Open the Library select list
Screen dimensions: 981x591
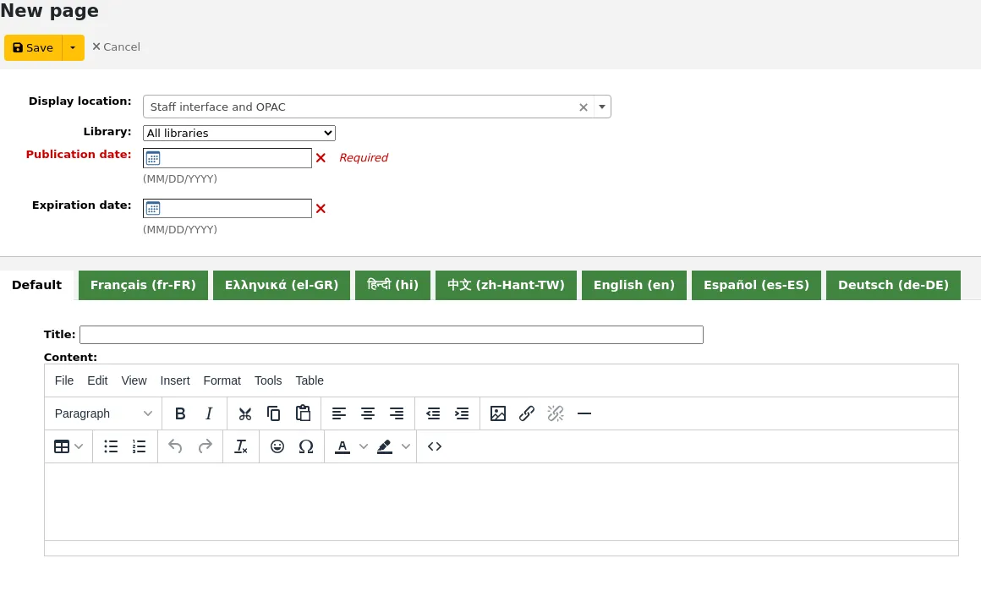(239, 134)
